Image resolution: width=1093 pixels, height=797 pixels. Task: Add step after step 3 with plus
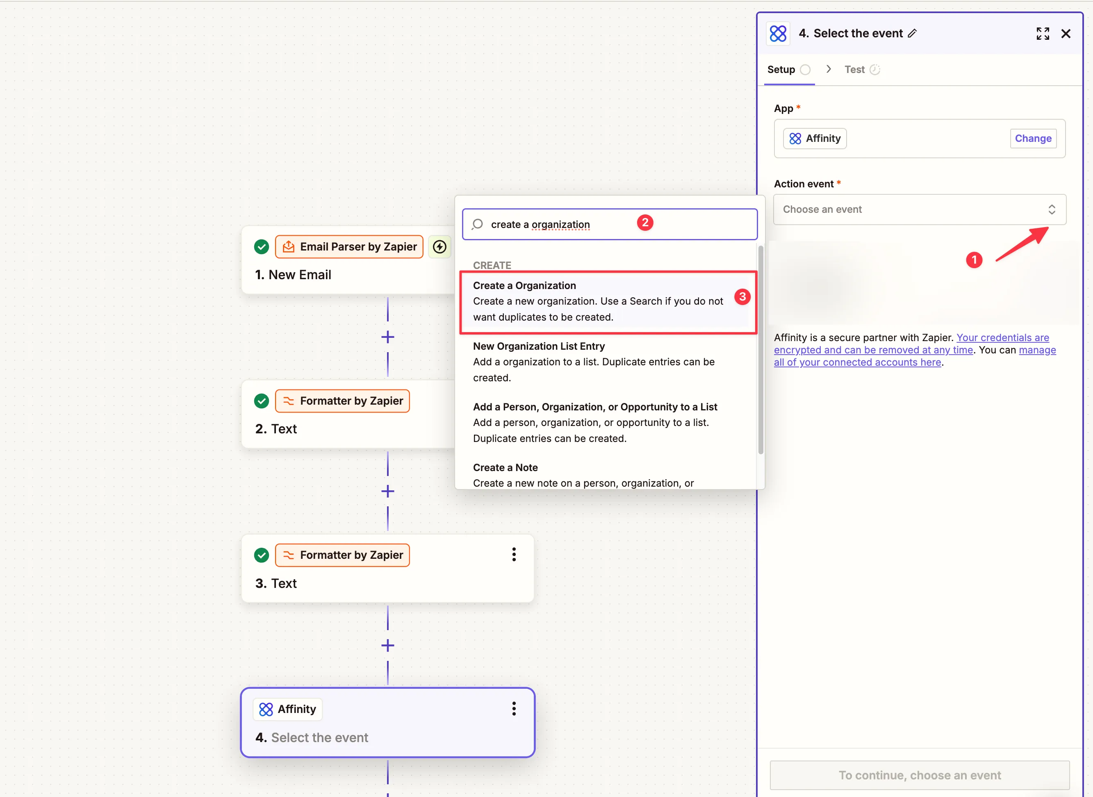(387, 645)
